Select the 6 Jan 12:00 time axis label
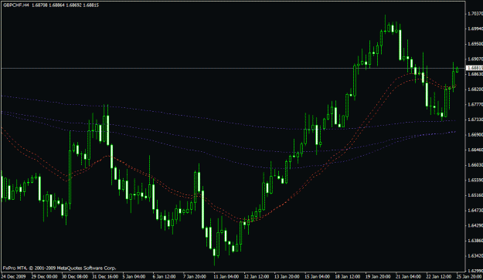Screen dimensions: 483x280 164,277
